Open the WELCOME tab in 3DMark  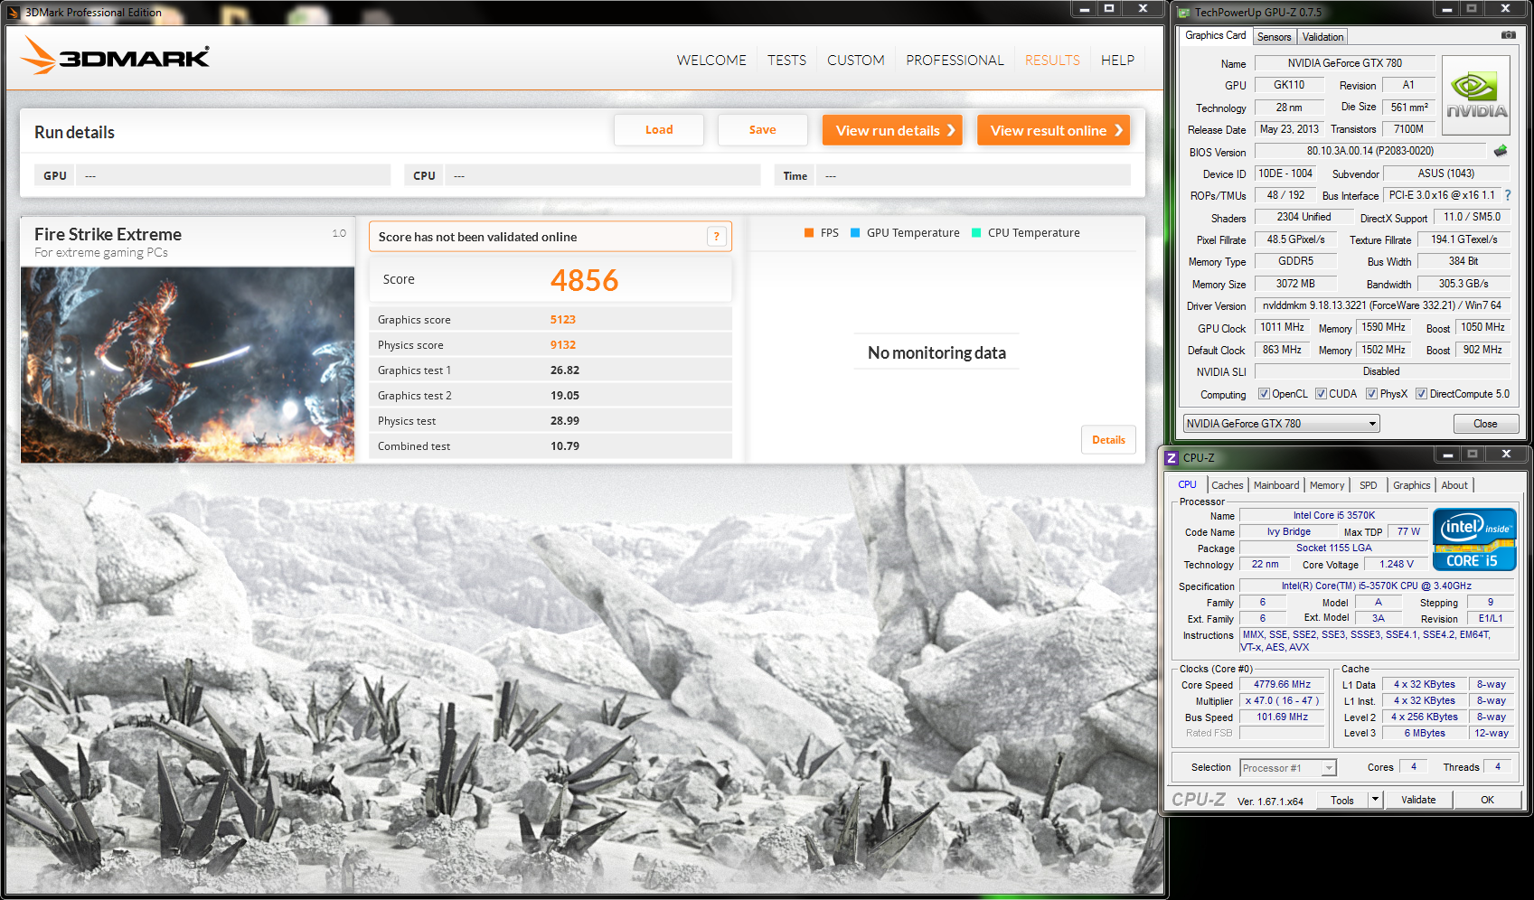pos(711,60)
